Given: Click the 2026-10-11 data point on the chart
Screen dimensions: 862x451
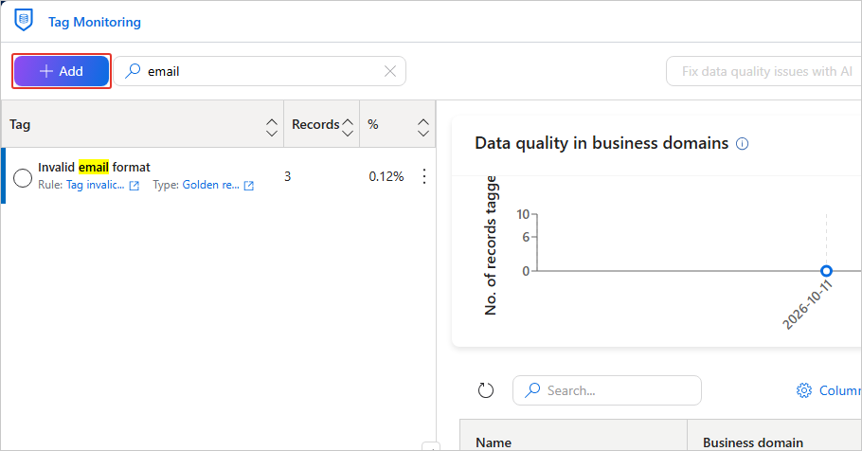Looking at the screenshot, I should point(826,271).
